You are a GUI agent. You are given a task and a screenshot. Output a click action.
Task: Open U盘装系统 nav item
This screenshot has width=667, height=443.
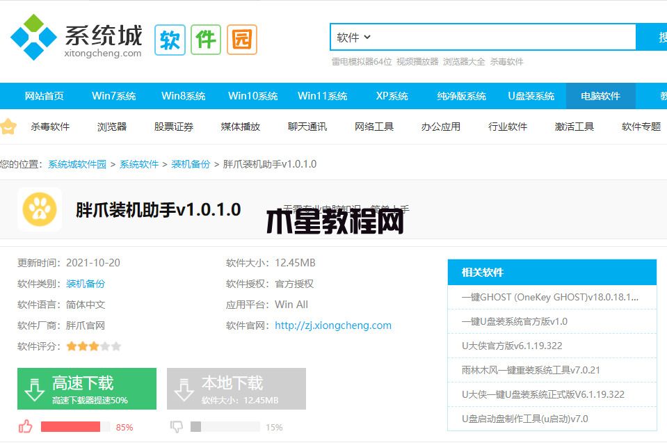531,96
